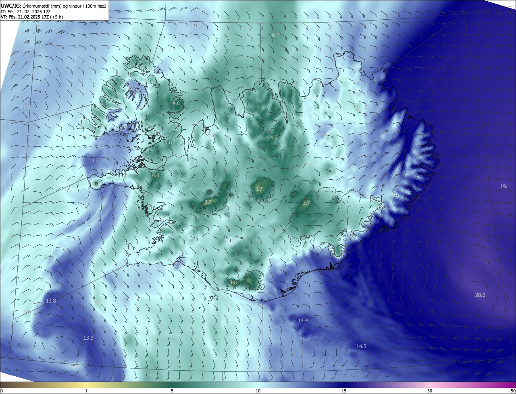Click the 11.7 value label over the sea
The width and height of the screenshot is (516, 394).
pos(25,108)
